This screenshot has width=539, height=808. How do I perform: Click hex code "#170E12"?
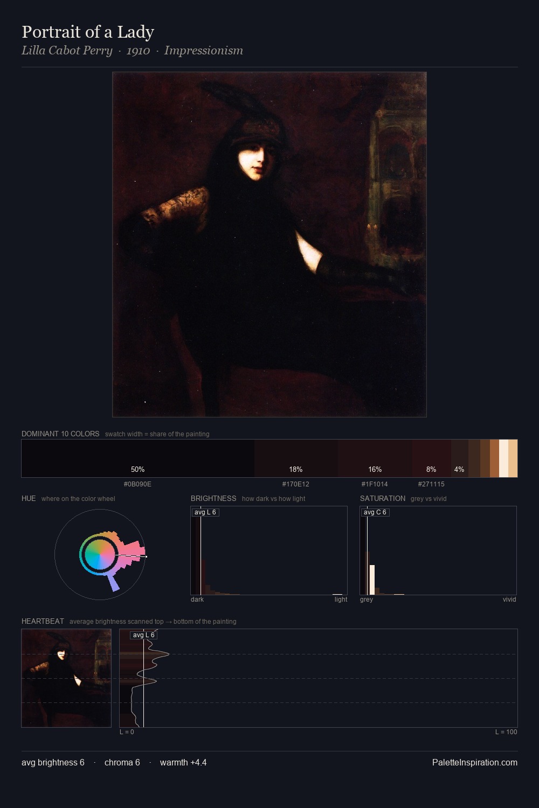tap(296, 484)
